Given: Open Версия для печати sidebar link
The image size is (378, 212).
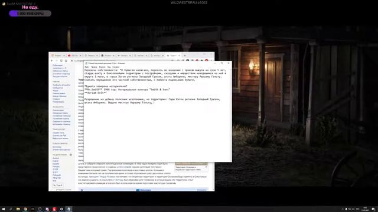Looking at the screenshot, I should click(x=60, y=138).
